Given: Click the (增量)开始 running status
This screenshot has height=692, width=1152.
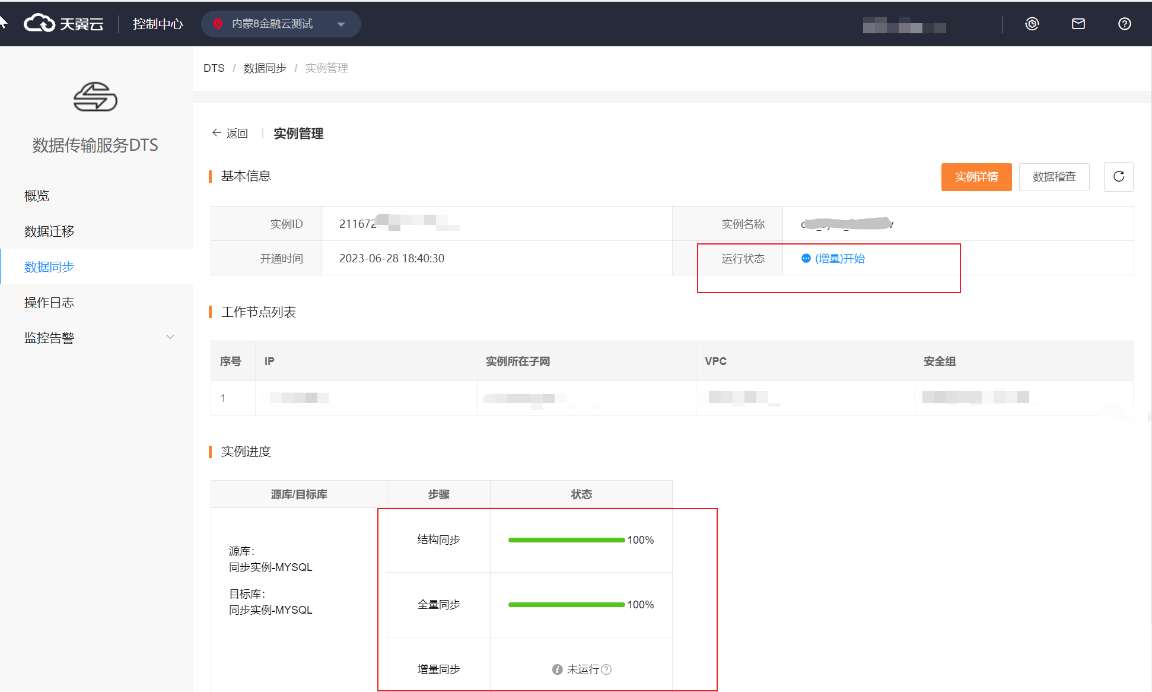Looking at the screenshot, I should tap(839, 258).
